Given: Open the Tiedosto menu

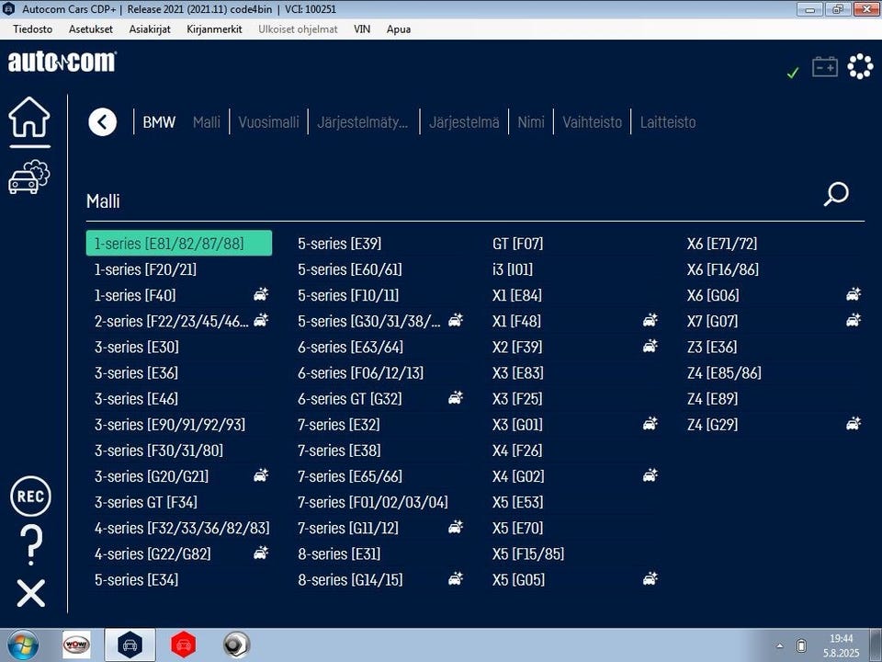Looking at the screenshot, I should point(33,29).
